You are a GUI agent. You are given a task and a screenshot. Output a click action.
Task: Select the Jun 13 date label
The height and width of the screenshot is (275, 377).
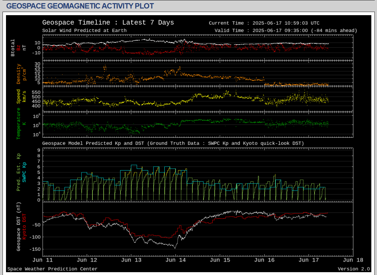(131, 260)
